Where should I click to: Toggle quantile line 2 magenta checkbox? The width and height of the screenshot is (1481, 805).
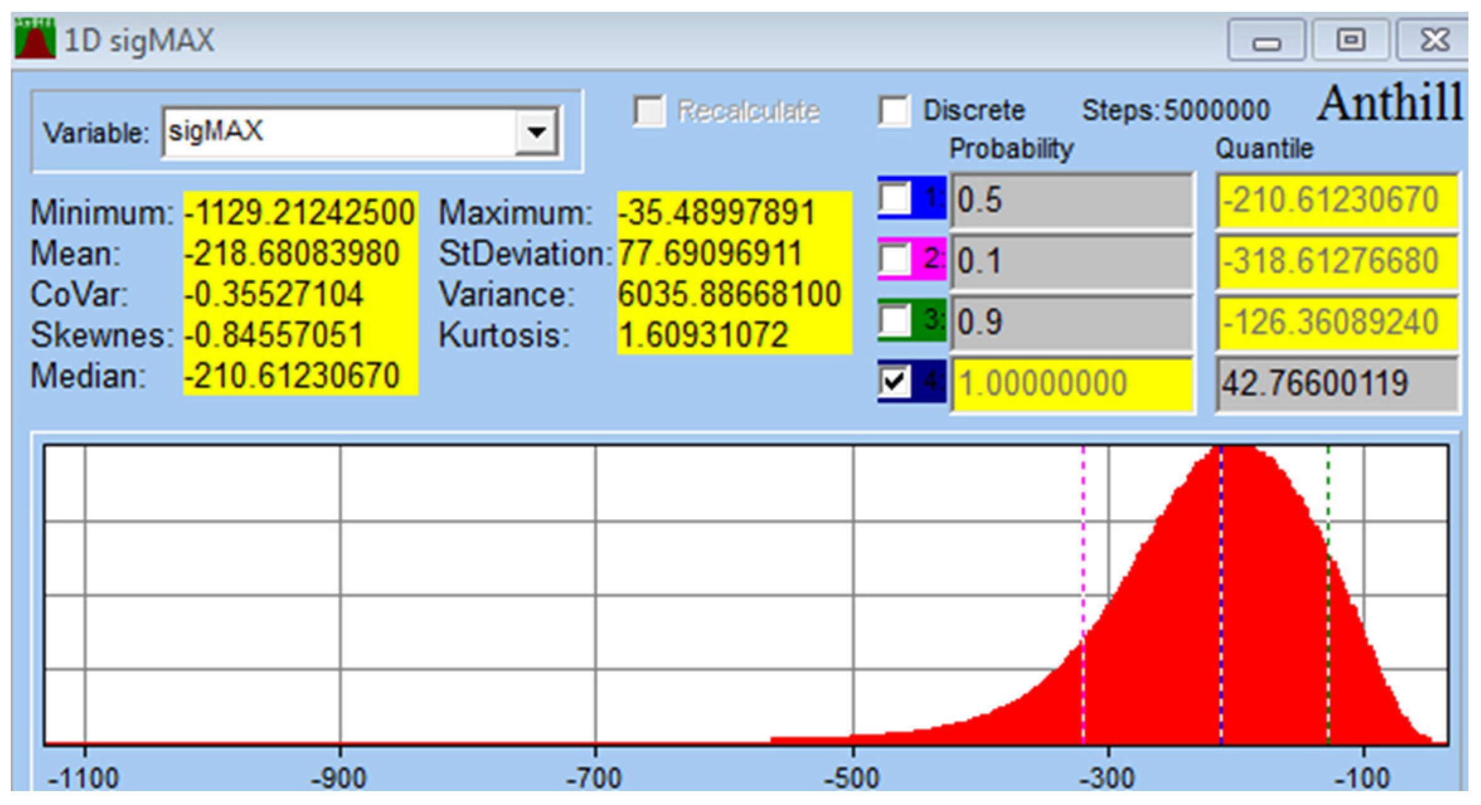coord(894,259)
